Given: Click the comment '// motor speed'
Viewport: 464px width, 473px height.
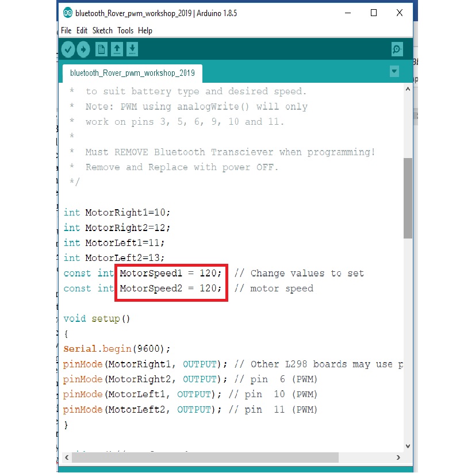Looking at the screenshot, I should pos(274,289).
